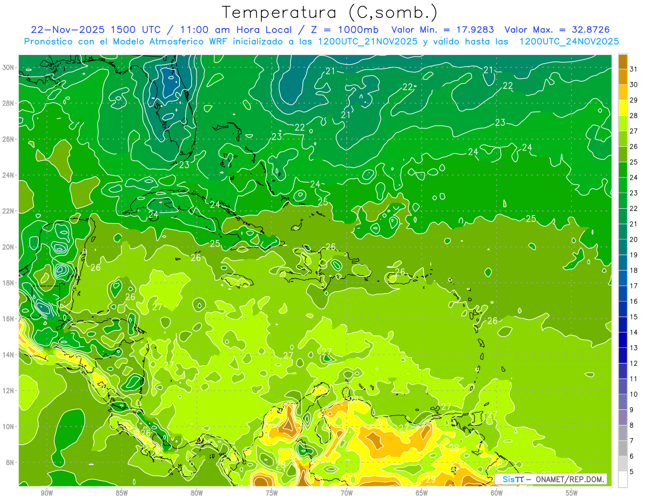This screenshot has width=648, height=500.
Task: Click the 10N latitude label
Action: (8, 426)
